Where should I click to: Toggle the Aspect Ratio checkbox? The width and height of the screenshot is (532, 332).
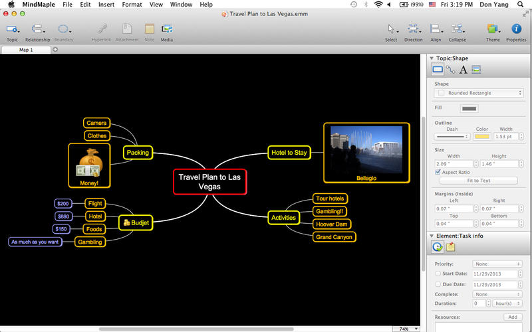438,172
